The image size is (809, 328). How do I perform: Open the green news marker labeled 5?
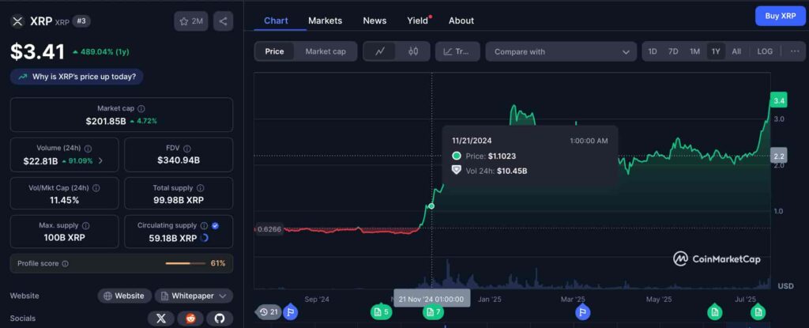coord(381,312)
